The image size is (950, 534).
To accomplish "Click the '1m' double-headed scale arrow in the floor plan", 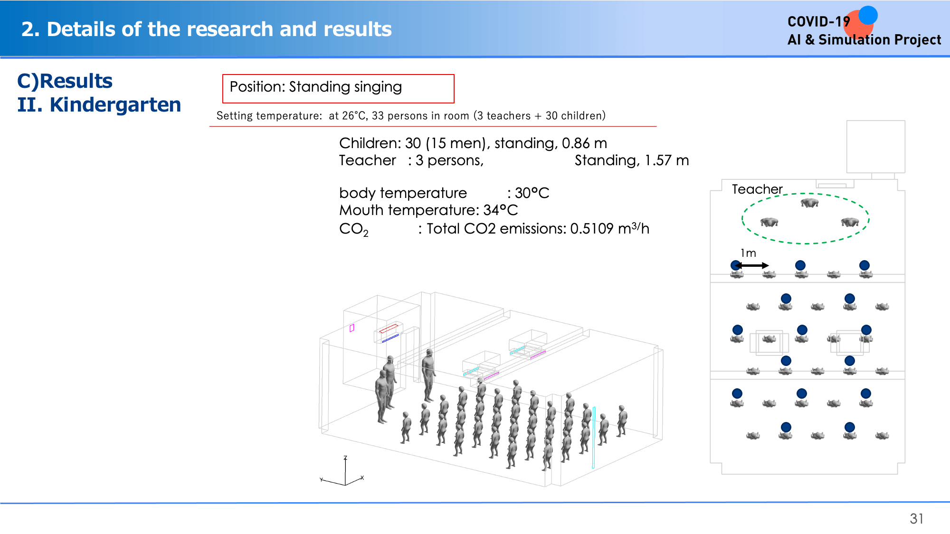I will (752, 265).
